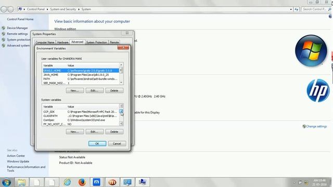Click the shield icon beside Device Manager

(x=4, y=28)
